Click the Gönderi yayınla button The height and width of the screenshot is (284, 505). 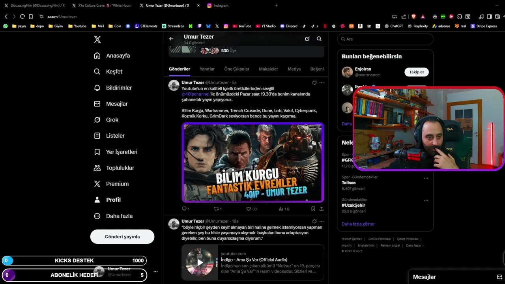pyautogui.click(x=122, y=237)
